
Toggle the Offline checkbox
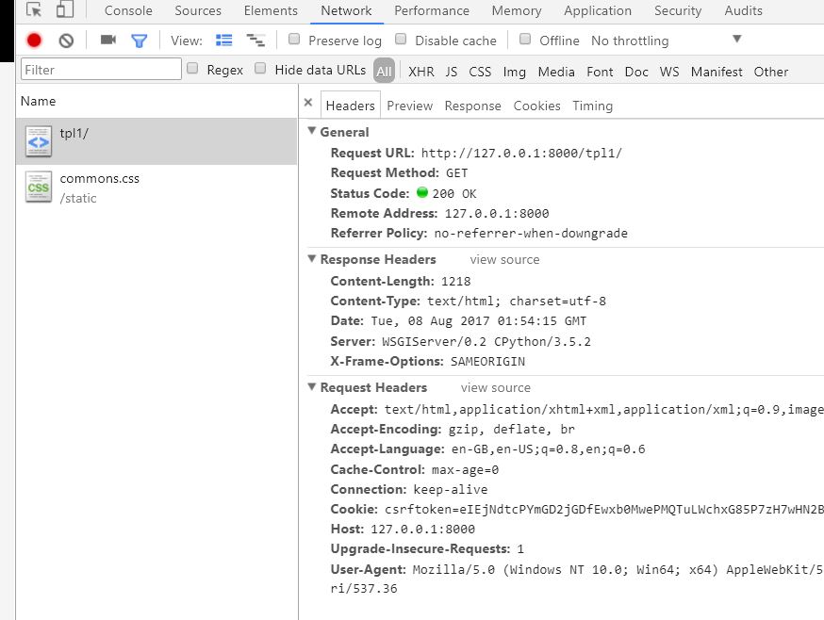(525, 39)
